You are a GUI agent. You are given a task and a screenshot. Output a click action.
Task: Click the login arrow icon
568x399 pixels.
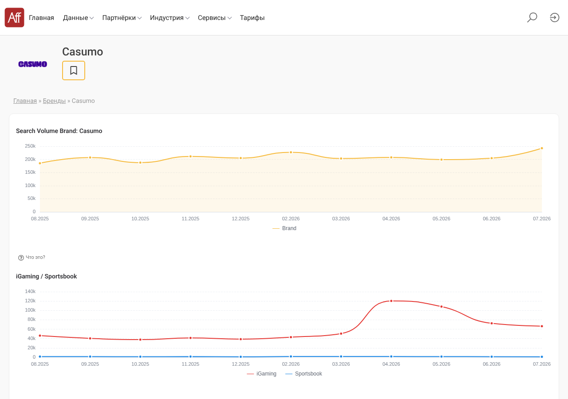[555, 18]
